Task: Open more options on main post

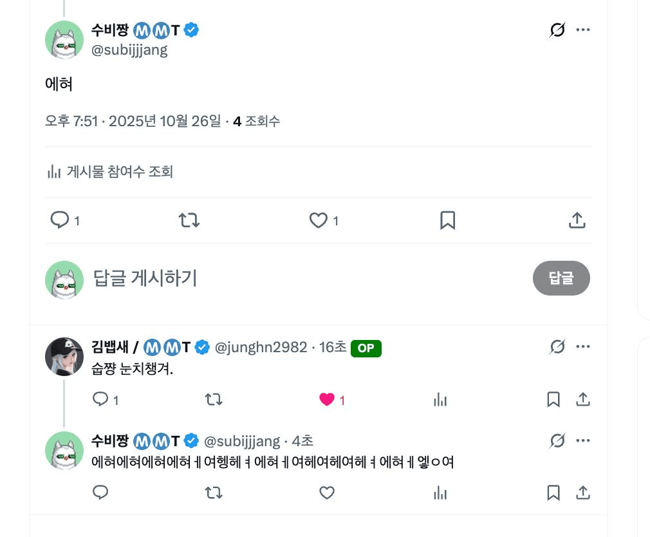Action: tap(583, 30)
